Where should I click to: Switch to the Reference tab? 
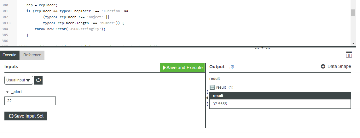pyautogui.click(x=32, y=55)
